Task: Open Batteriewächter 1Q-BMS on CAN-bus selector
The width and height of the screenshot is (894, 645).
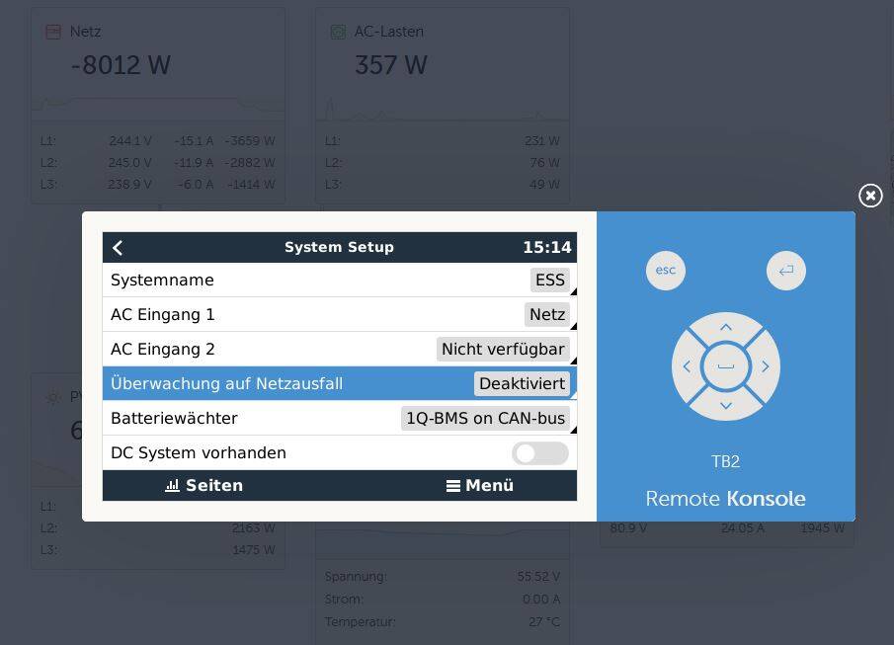Action: coord(485,419)
